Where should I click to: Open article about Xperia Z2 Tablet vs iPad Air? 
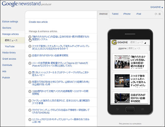[x=60, y=64]
